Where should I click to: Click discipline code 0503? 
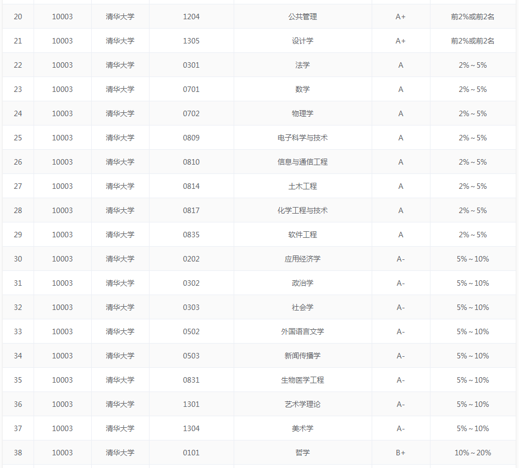click(191, 355)
